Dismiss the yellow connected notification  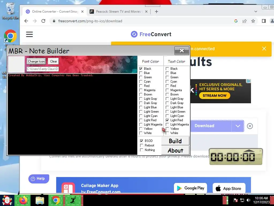[x=264, y=49]
